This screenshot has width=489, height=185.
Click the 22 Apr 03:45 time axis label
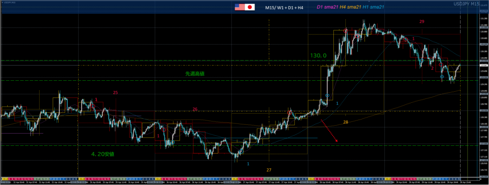tap(19, 182)
